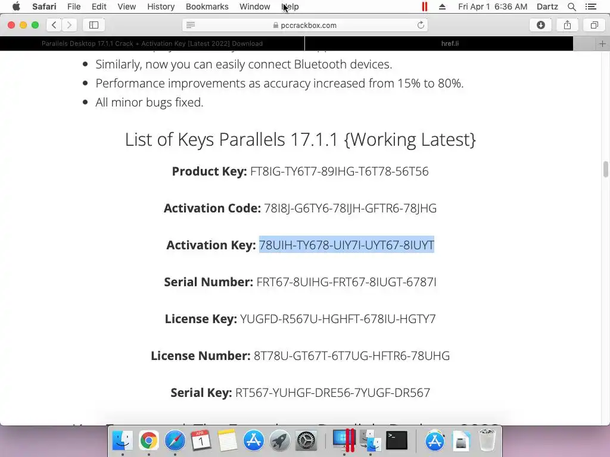Open Calendar from the Dock
This screenshot has width=610, height=457.
pos(201,440)
